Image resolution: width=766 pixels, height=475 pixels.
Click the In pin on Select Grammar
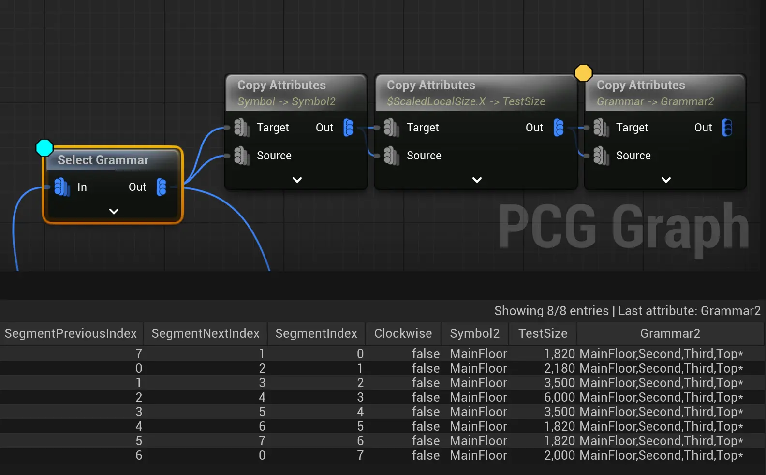click(x=61, y=187)
